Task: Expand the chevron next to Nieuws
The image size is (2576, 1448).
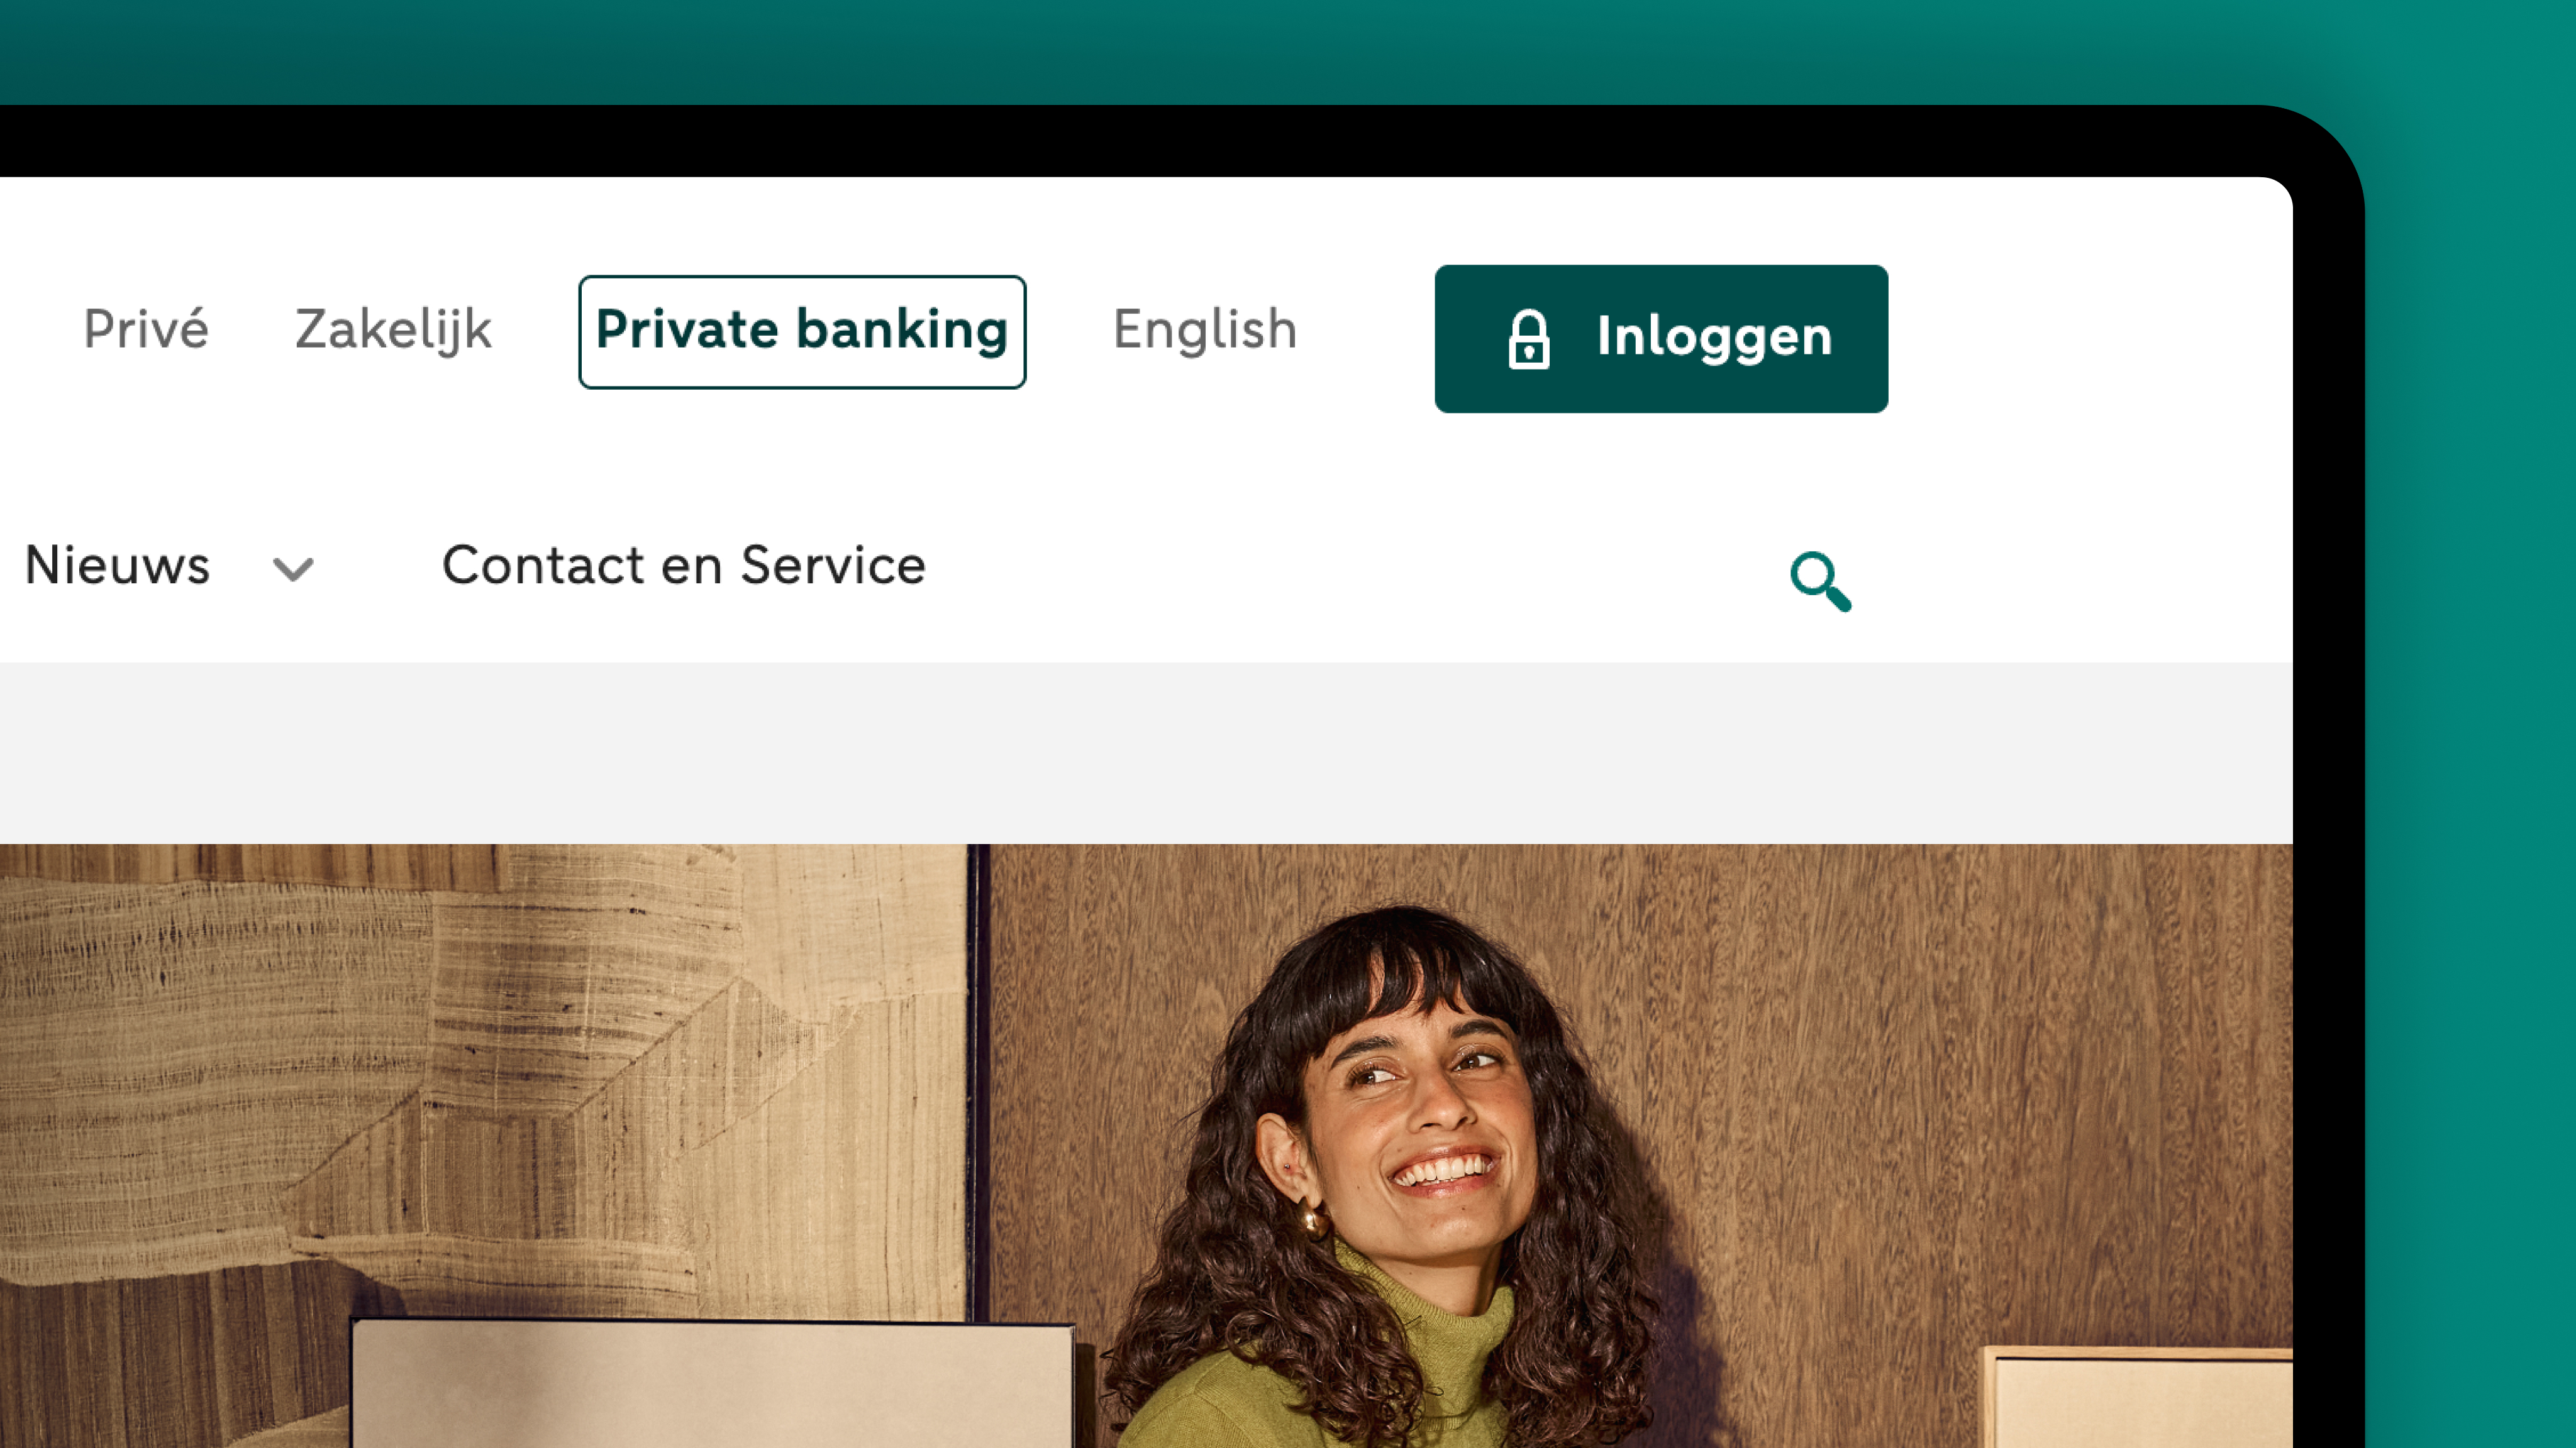Action: click(293, 569)
